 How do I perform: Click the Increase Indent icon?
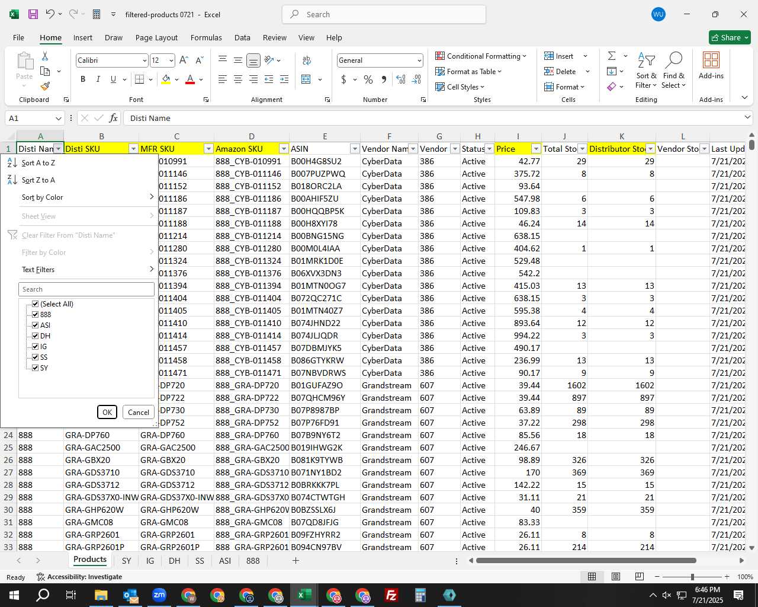click(284, 79)
